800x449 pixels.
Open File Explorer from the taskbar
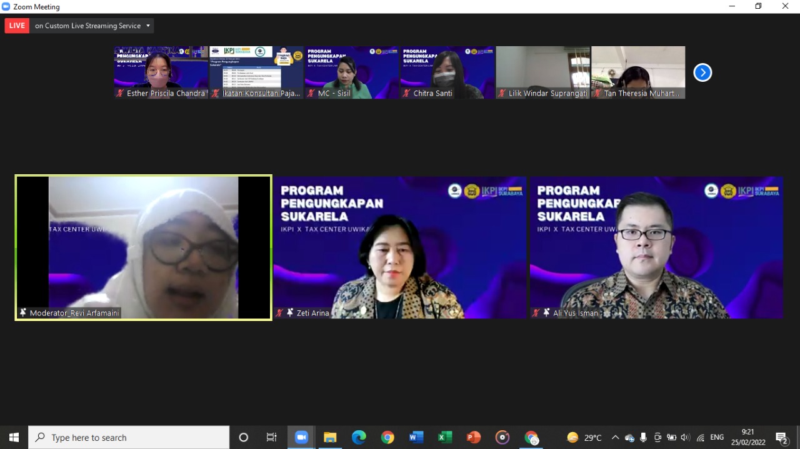(330, 437)
